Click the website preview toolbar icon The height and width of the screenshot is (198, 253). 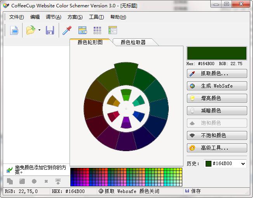pos(82,30)
